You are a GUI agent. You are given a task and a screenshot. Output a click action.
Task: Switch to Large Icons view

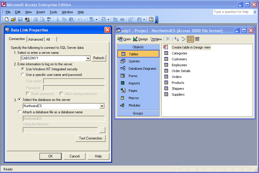click(177, 39)
